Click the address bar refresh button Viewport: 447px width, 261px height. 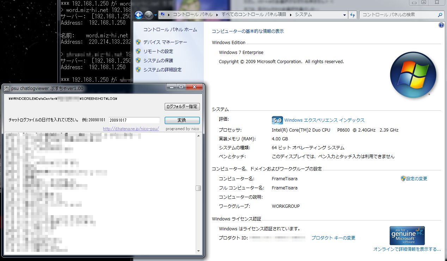352,15
